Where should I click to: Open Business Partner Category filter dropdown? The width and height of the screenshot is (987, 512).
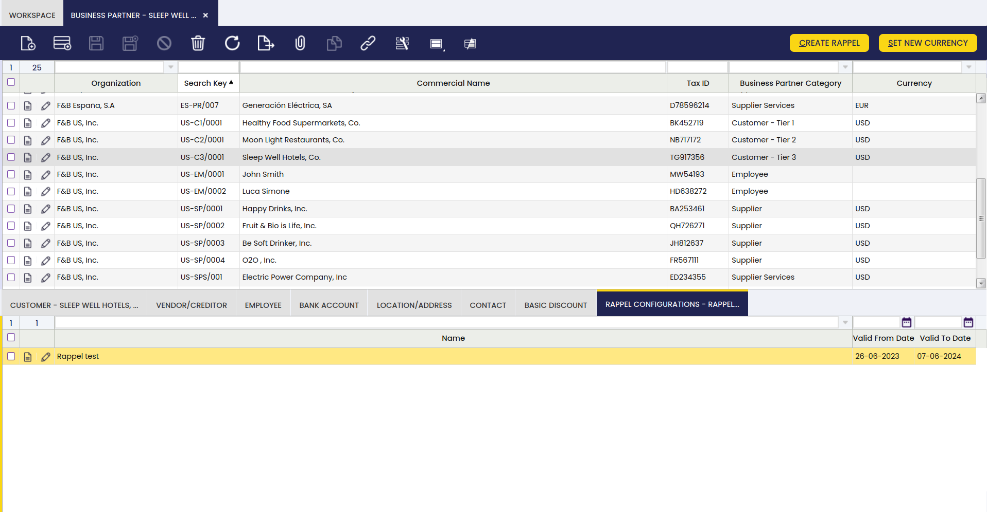(845, 67)
